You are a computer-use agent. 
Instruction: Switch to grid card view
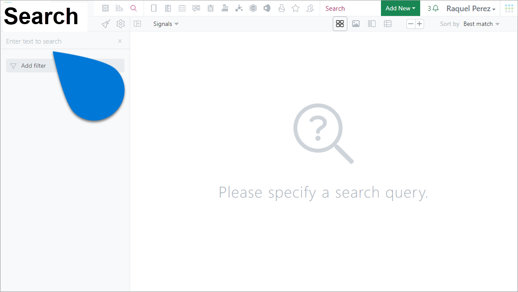(x=340, y=24)
